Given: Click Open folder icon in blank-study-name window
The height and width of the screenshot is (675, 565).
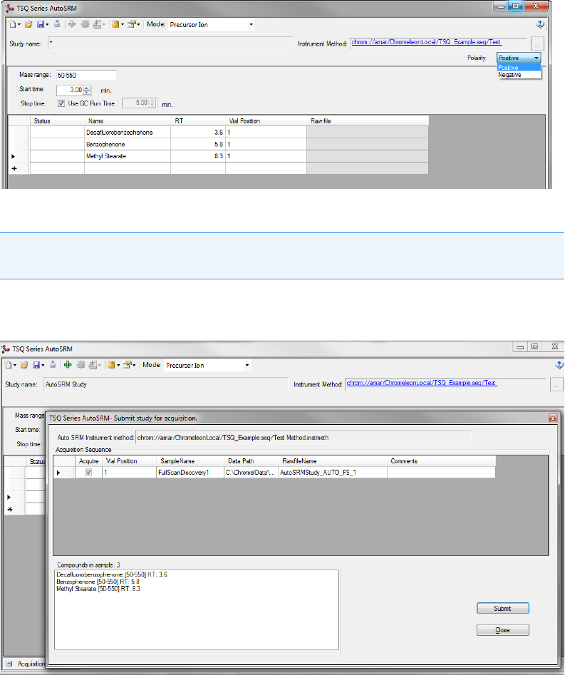Looking at the screenshot, I should [x=28, y=24].
